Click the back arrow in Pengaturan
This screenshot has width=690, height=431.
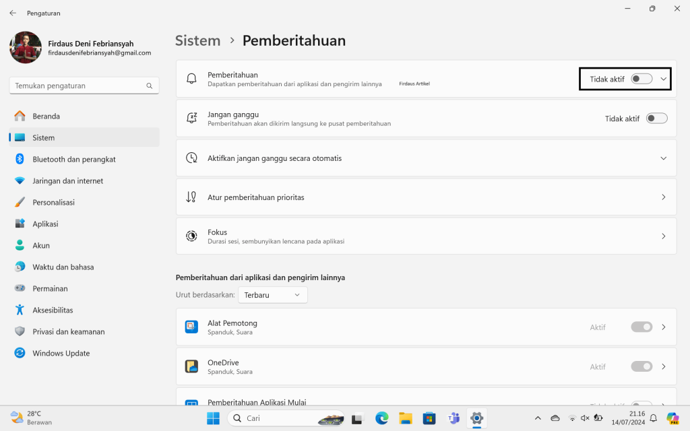tap(13, 13)
